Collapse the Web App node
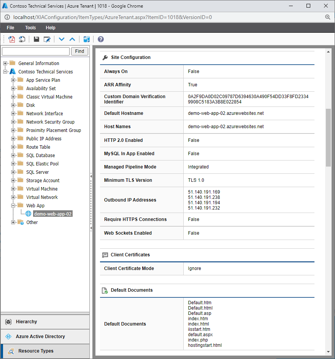The width and height of the screenshot is (335, 359). (x=13, y=206)
